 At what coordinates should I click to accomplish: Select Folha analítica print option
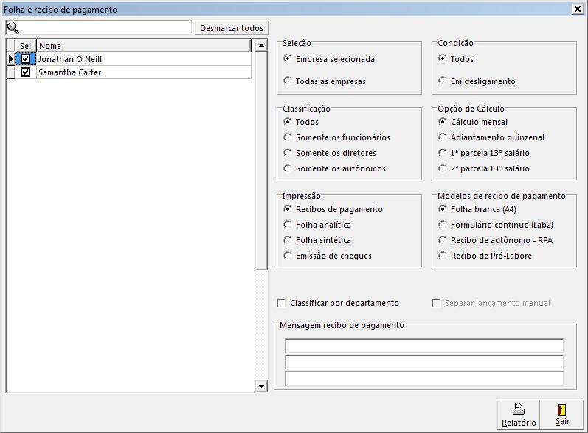[288, 225]
